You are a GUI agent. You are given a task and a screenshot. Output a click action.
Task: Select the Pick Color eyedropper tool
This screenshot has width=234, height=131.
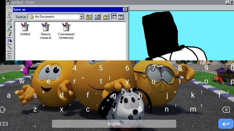[x=10, y=28]
